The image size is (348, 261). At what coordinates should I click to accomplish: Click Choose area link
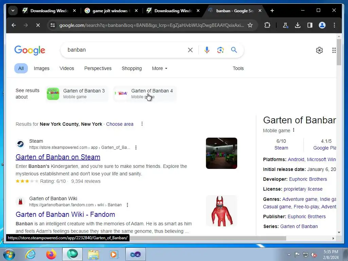120,124
